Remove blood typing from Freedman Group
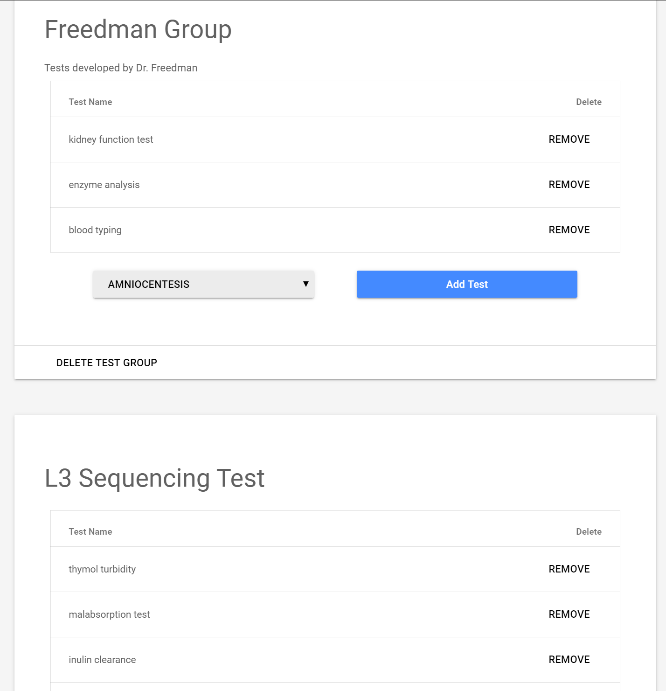 tap(569, 230)
